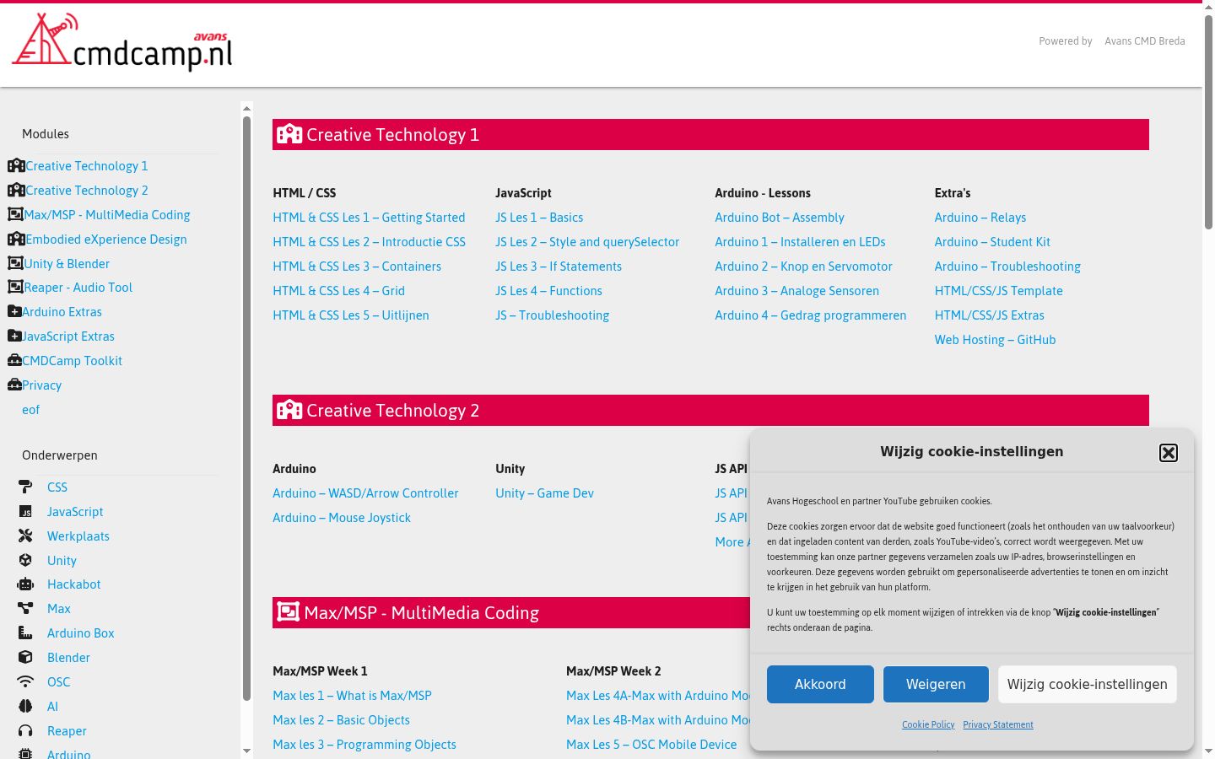This screenshot has height=759, width=1215.
Task: Click the page scroll-down arrow
Action: pos(1208,751)
